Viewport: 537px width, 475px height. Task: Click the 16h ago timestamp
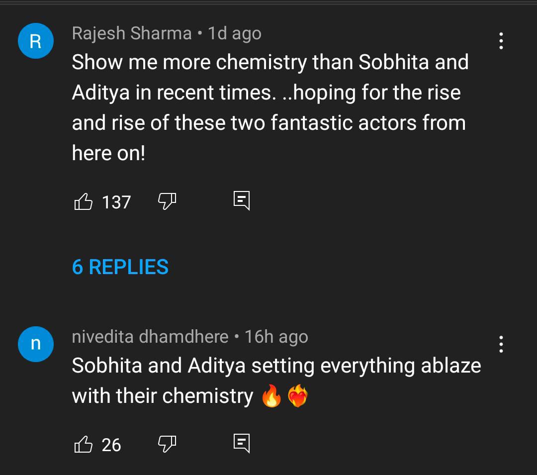tap(276, 336)
